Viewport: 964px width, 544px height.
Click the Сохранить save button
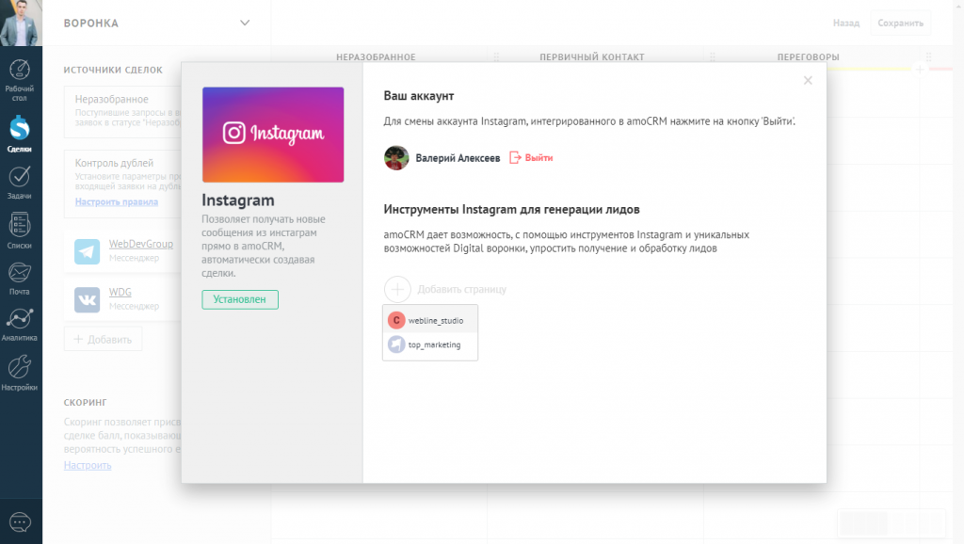[900, 23]
